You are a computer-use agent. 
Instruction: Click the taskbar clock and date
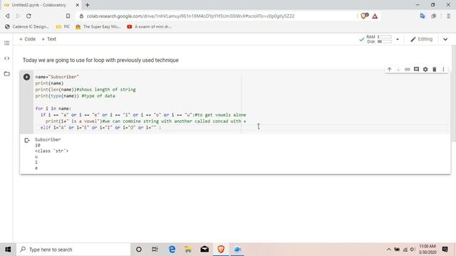point(427,250)
